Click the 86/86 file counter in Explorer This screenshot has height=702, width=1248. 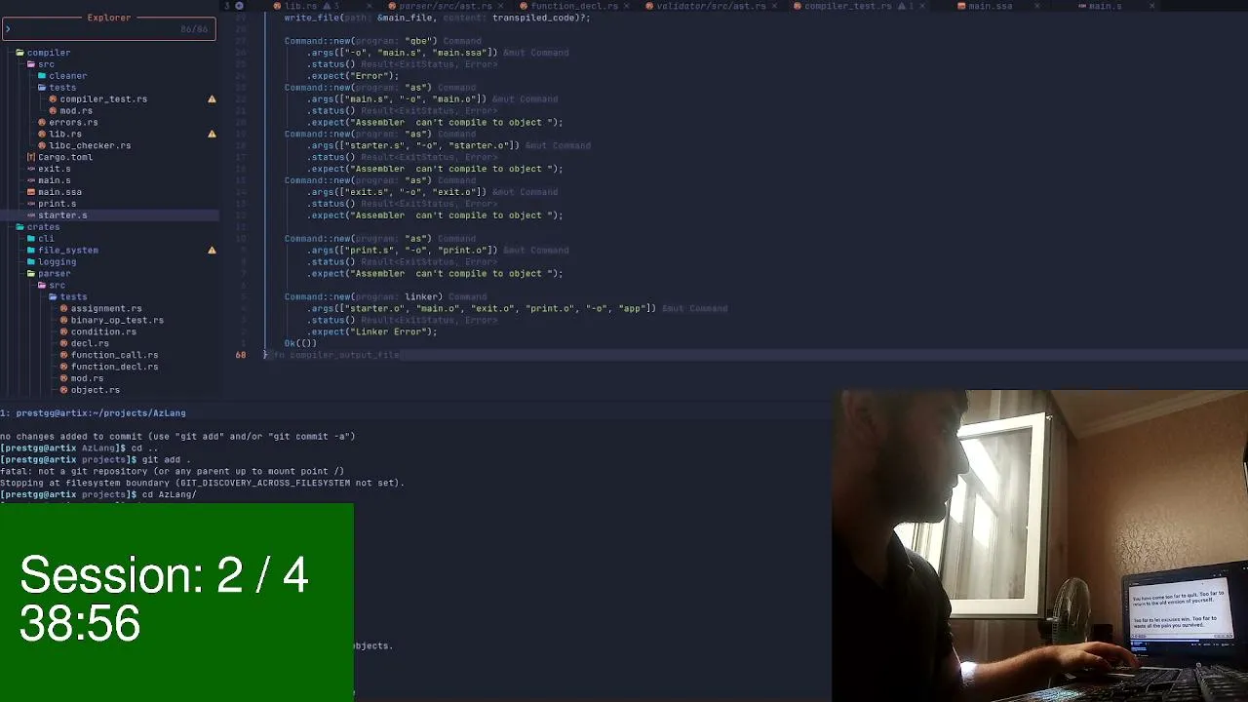click(x=194, y=29)
